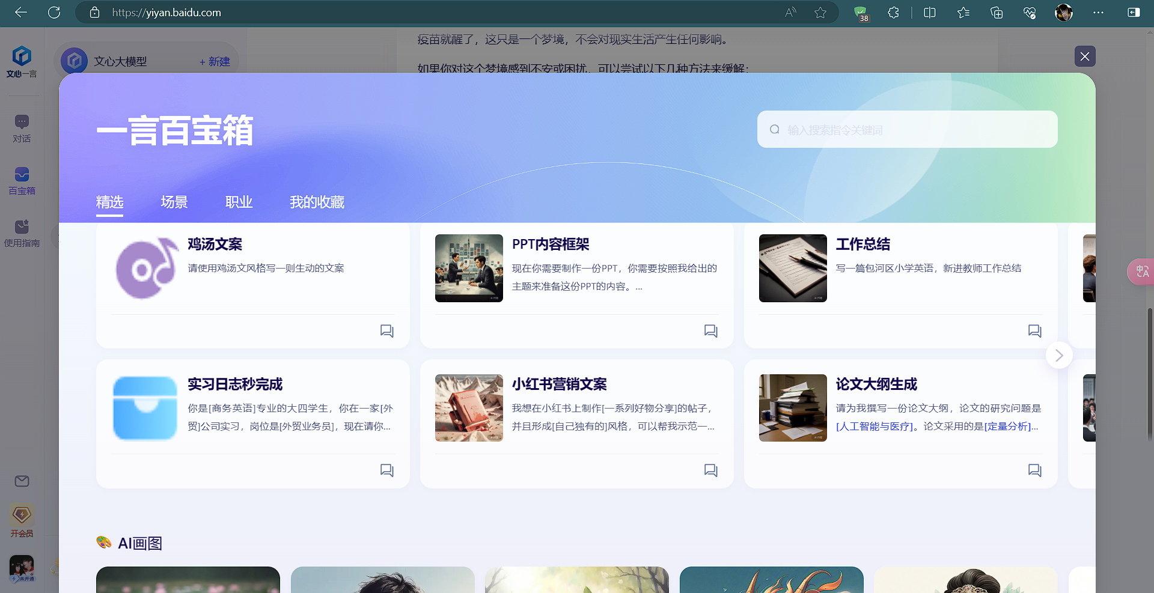Open 百宝箱 in the left sidebar
Viewport: 1154px width, 593px height.
point(22,181)
